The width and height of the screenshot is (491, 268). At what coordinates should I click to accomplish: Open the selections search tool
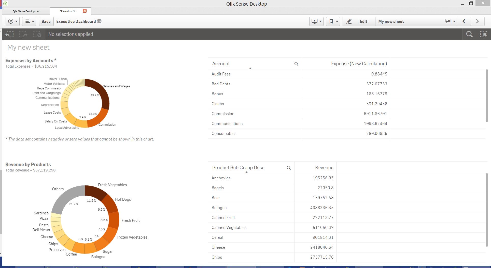[469, 34]
